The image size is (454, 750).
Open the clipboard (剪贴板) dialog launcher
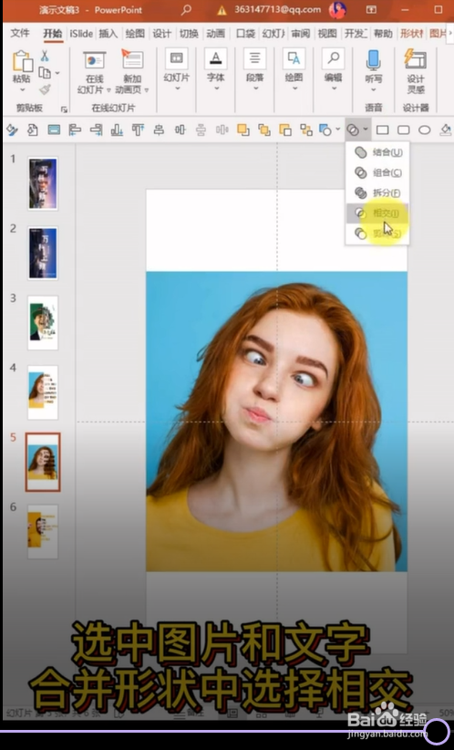click(64, 109)
